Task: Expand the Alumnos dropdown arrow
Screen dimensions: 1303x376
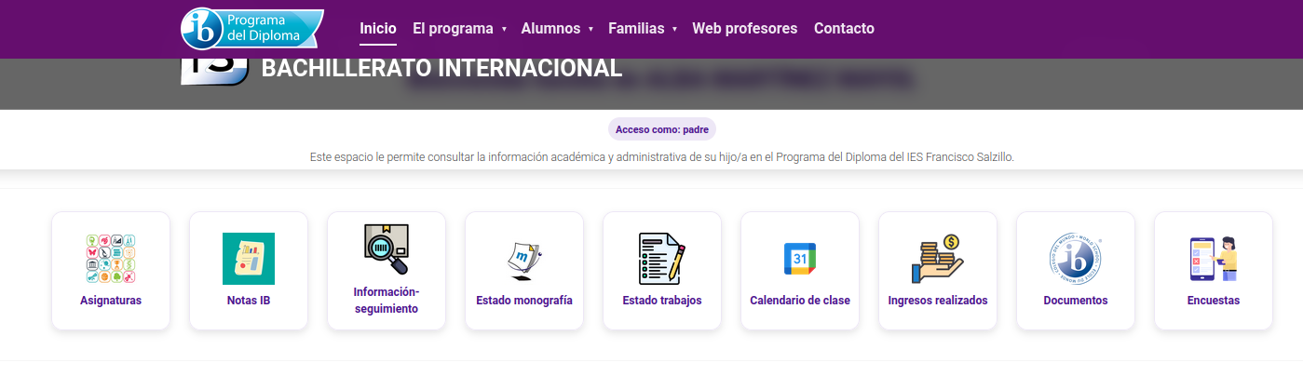Action: pyautogui.click(x=590, y=29)
